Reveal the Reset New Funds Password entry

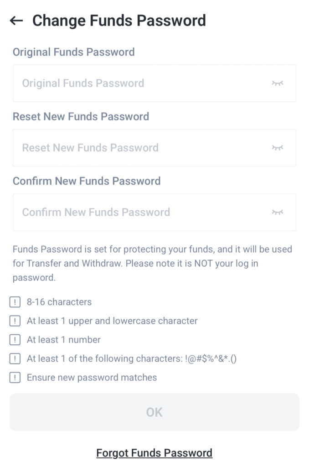point(277,148)
